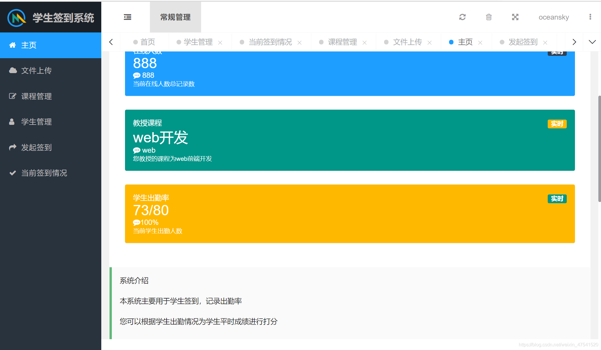This screenshot has height=350, width=601.
Task: Go to 主页 in the sidebar
Action: tap(51, 45)
